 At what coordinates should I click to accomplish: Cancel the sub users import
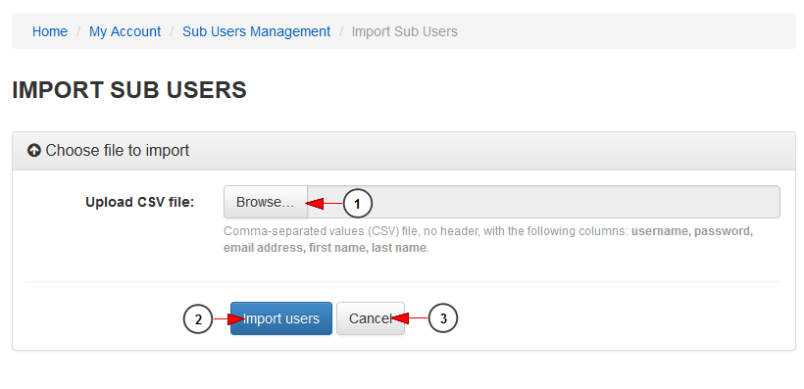[371, 318]
